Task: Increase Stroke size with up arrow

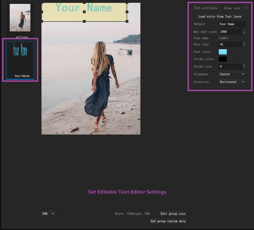Action: pos(244,65)
